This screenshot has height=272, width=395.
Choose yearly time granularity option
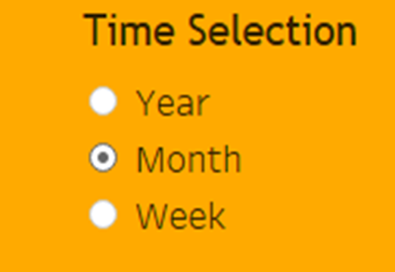[x=103, y=101]
